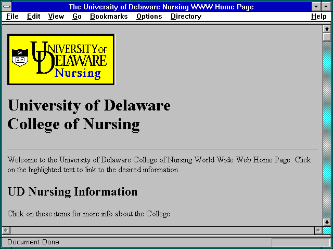
Task: Click the 'Document: Done' status text
Action: click(x=33, y=242)
